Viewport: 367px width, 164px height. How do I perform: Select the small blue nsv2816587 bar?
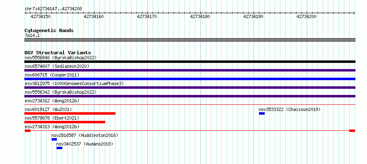tap(54, 139)
